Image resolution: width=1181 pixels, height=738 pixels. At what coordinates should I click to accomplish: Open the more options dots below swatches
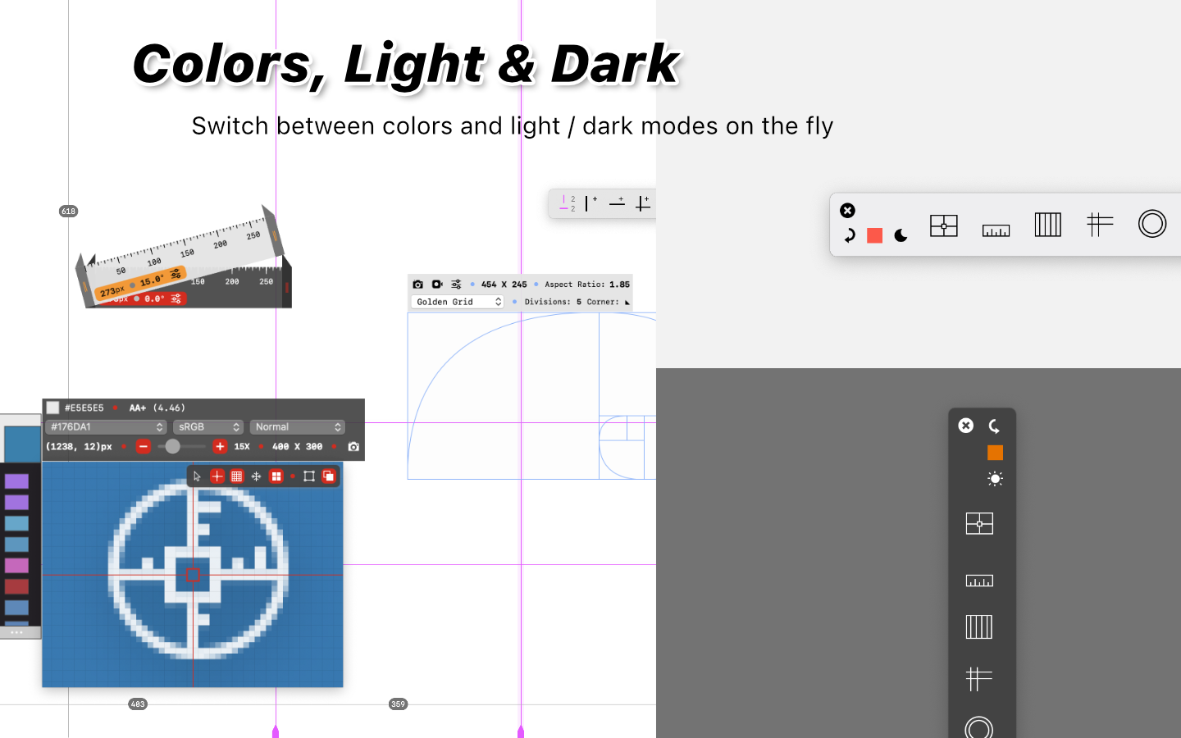[x=16, y=633]
